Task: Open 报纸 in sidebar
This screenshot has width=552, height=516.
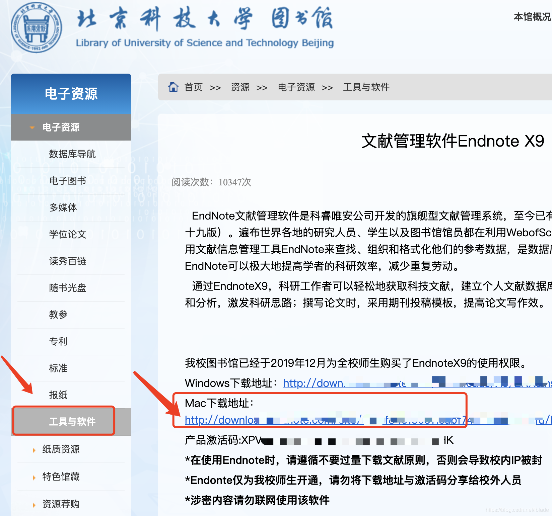Action: tap(58, 395)
